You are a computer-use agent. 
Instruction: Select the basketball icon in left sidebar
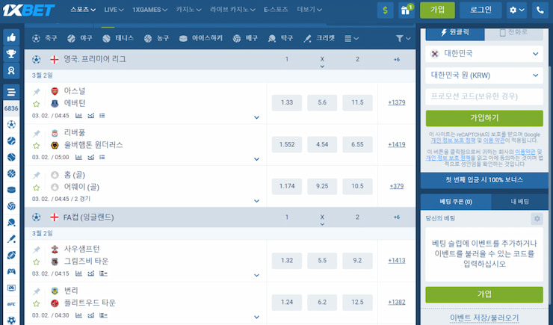[x=11, y=173]
